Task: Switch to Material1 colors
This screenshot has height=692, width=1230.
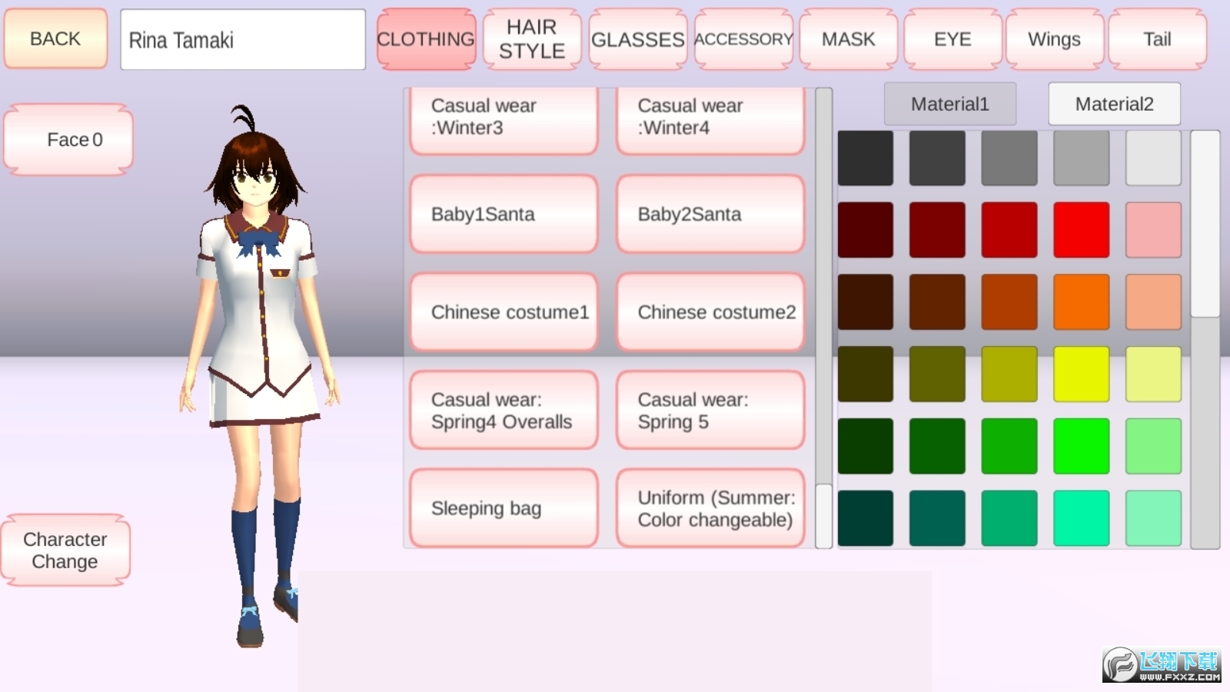Action: click(950, 103)
